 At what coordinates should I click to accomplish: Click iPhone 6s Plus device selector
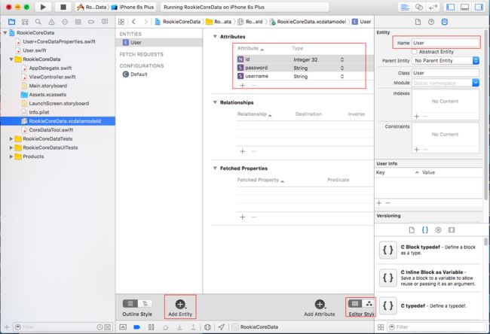click(133, 8)
